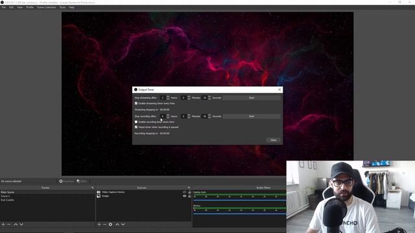Pop out the Scenes dock
This screenshot has width=415, height=233.
pos(92,188)
